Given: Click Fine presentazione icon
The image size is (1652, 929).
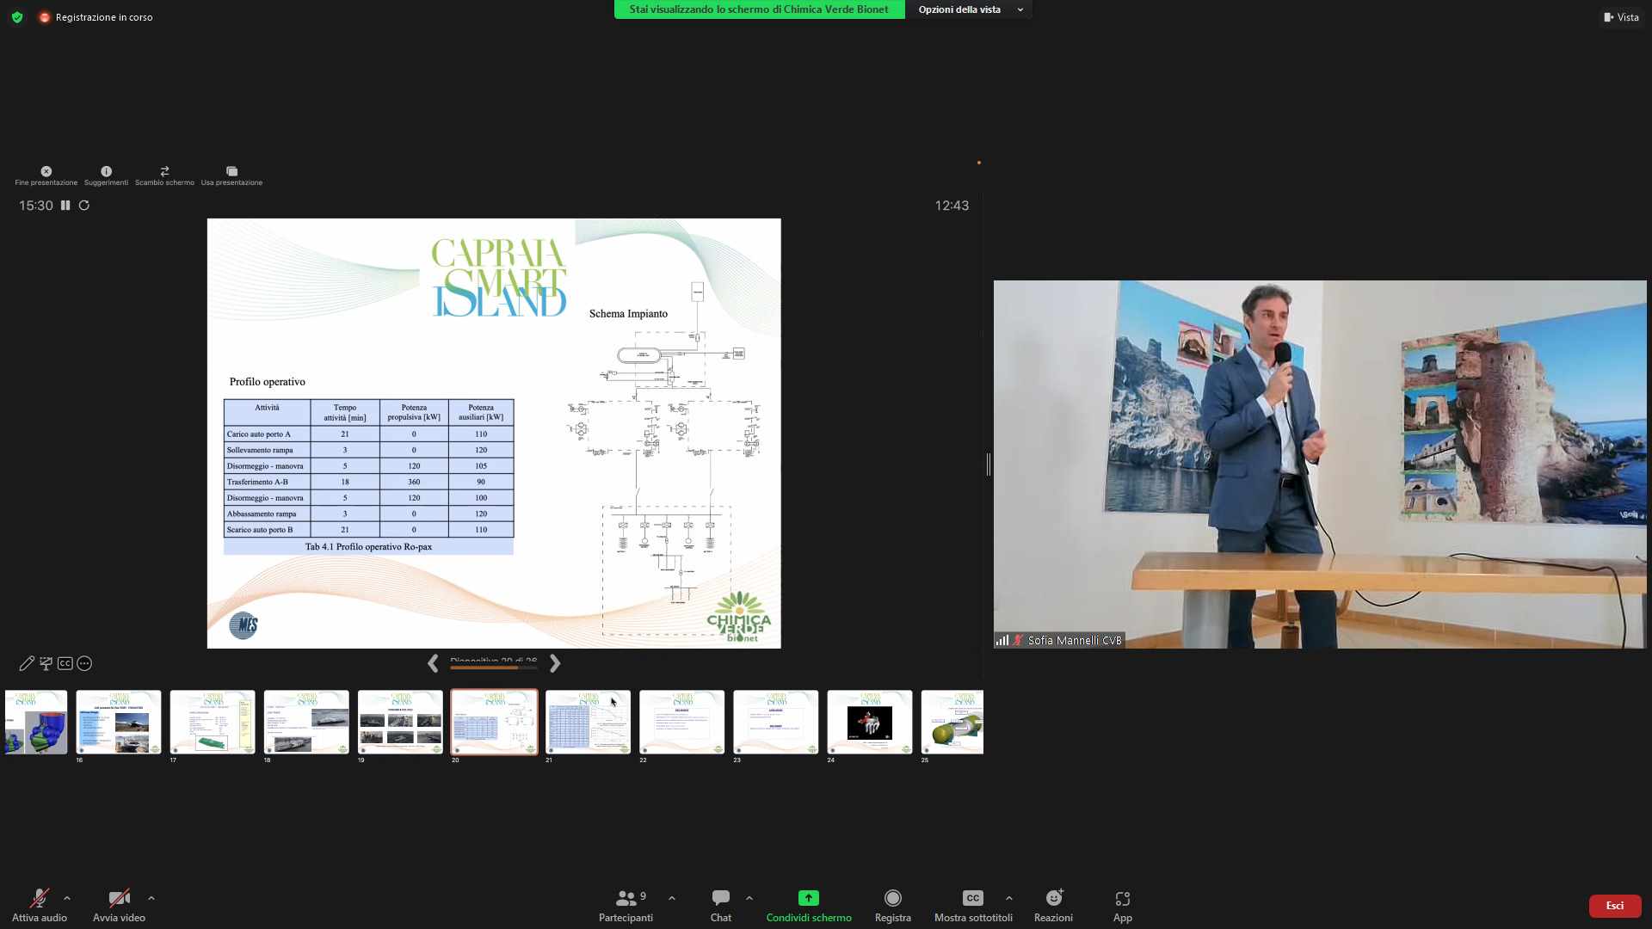Looking at the screenshot, I should [x=46, y=171].
